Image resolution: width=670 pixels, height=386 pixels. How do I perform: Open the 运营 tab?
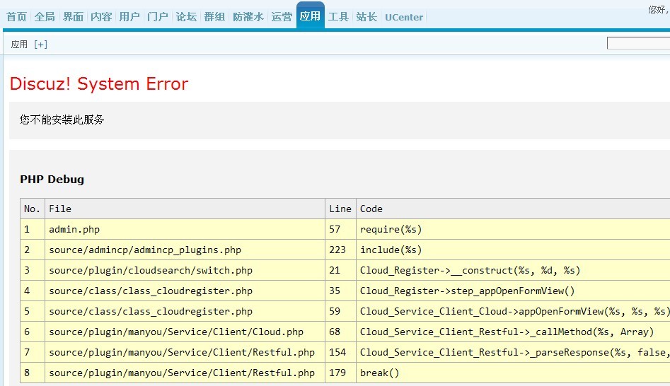pos(282,17)
